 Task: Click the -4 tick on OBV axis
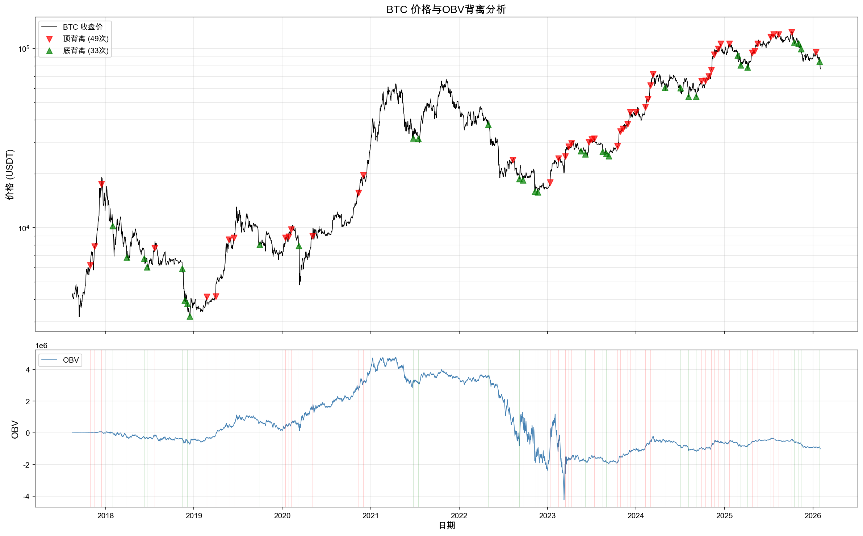[26, 496]
